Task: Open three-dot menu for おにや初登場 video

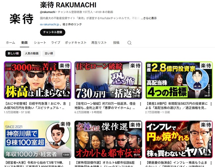Action: [x=70, y=104]
